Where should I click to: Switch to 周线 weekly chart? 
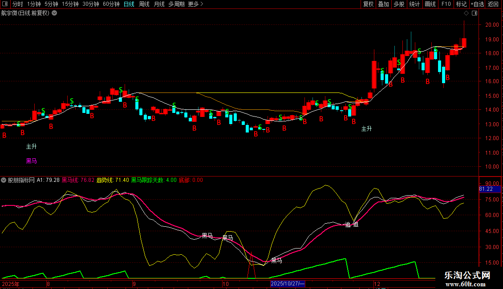144,4
